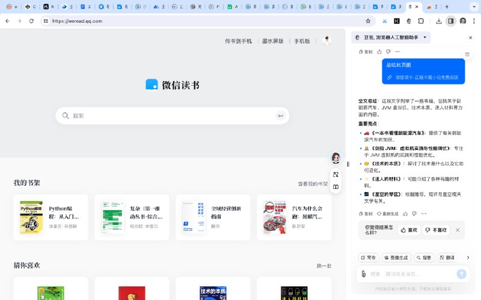Image resolution: width=481 pixels, height=300 pixels.
Task: Open the linked page 微信读书-正版书籍小说免费阅读
Action: point(423,77)
